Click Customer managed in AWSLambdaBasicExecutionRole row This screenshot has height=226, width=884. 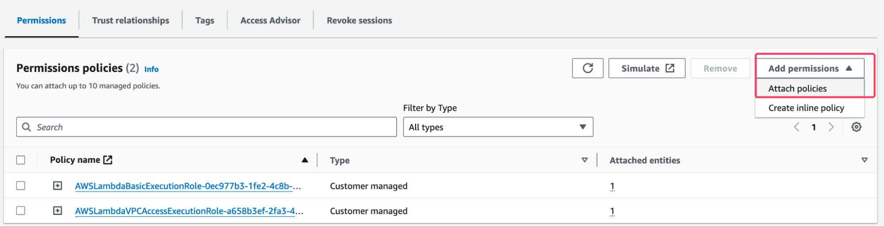tap(369, 186)
